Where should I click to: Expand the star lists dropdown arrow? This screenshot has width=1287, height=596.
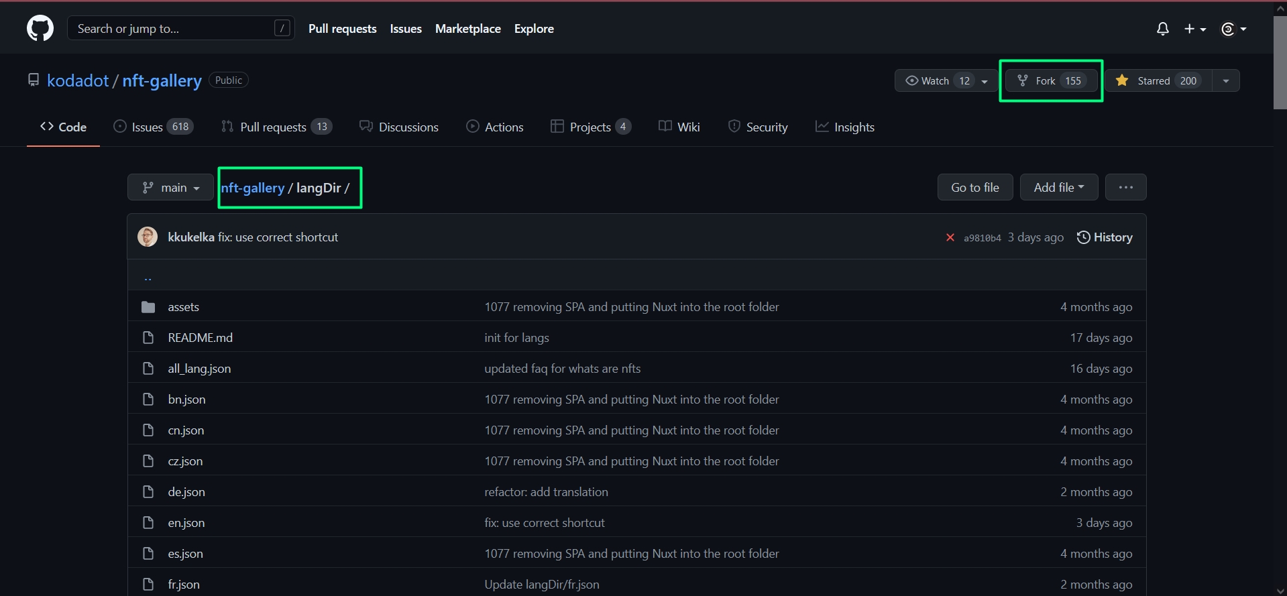[x=1225, y=81]
